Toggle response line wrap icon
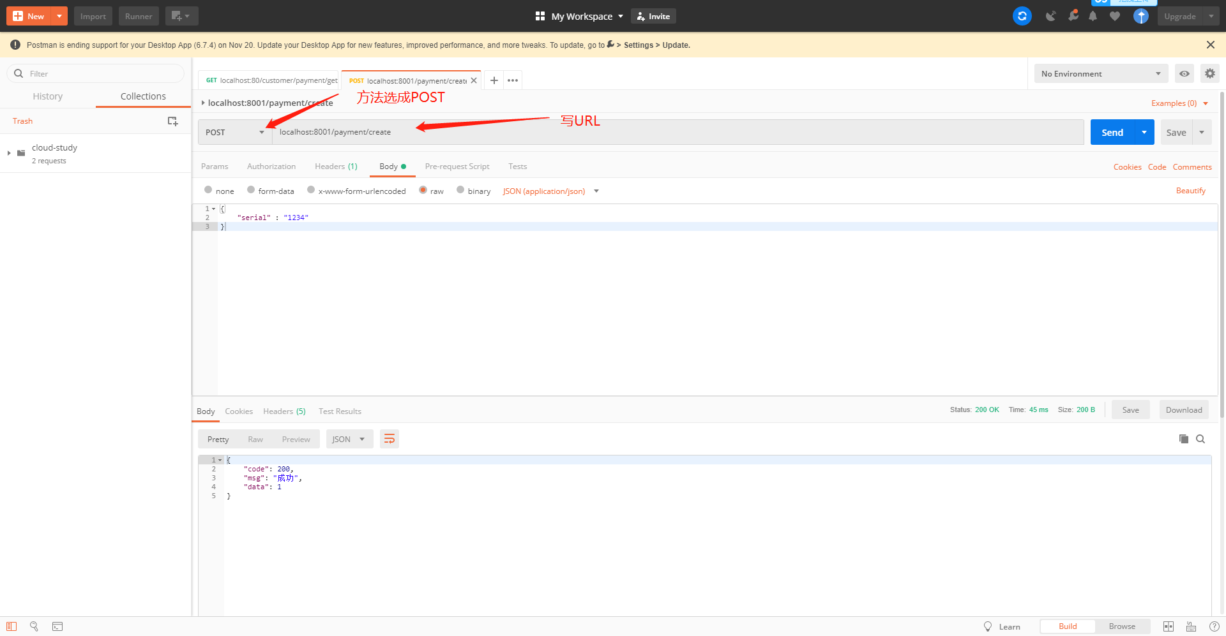1226x636 pixels. tap(390, 439)
